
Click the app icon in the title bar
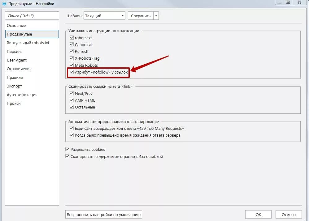pyautogui.click(x=4, y=3)
